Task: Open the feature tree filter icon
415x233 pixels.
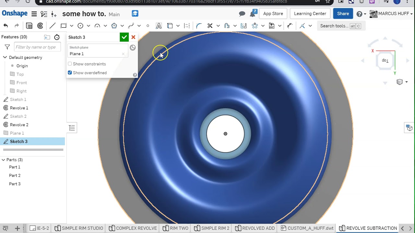Action: 7,47
